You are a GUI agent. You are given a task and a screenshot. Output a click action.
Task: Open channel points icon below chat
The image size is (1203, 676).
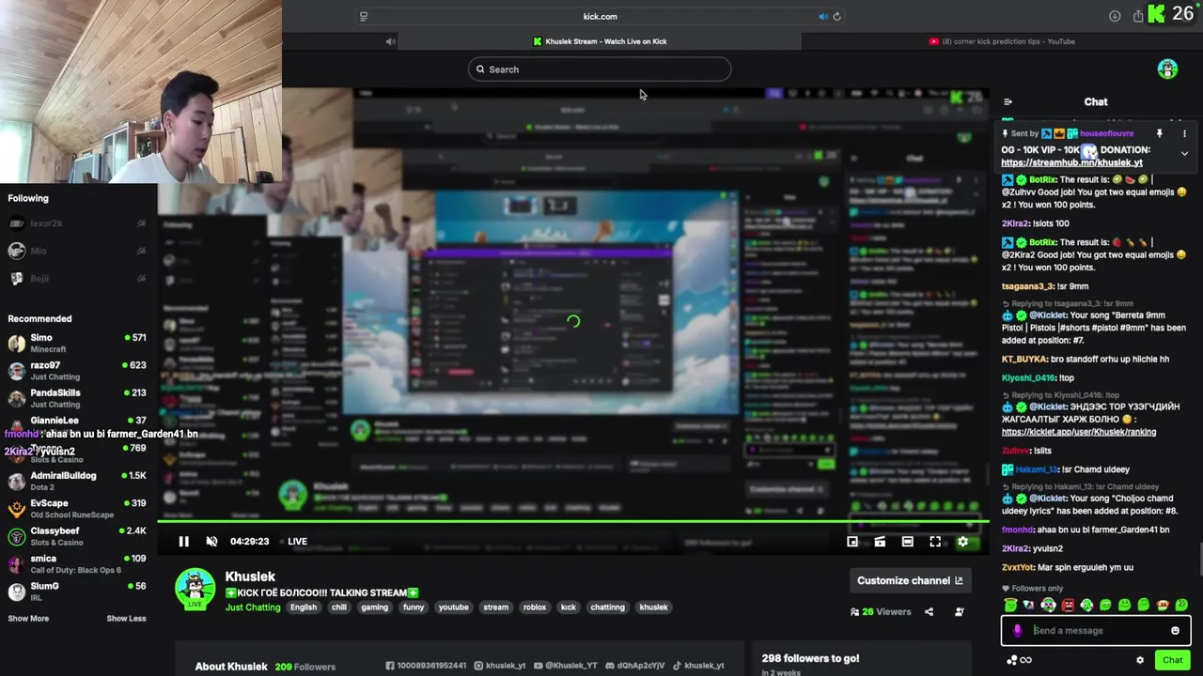click(x=1011, y=660)
